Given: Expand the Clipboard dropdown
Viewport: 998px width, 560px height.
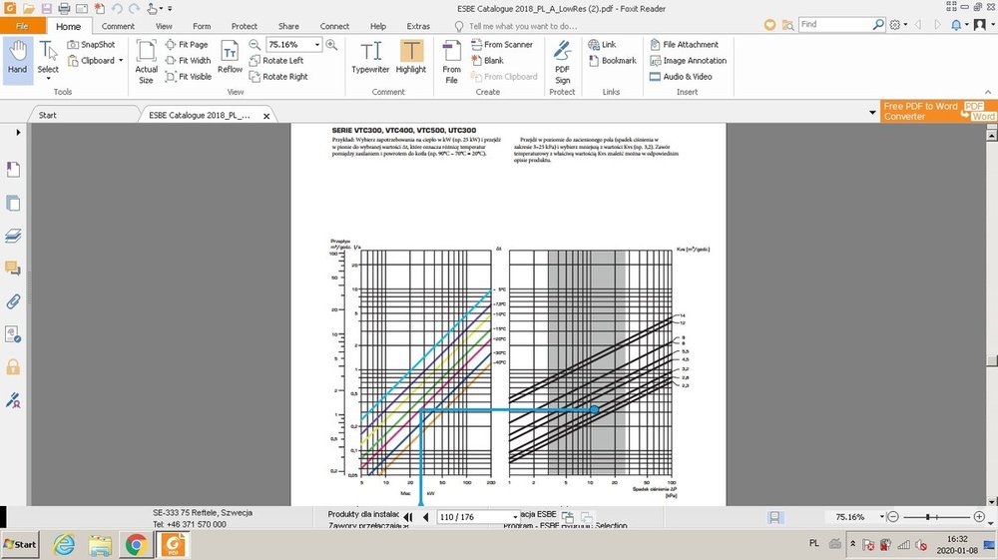Looking at the screenshot, I should coord(121,61).
